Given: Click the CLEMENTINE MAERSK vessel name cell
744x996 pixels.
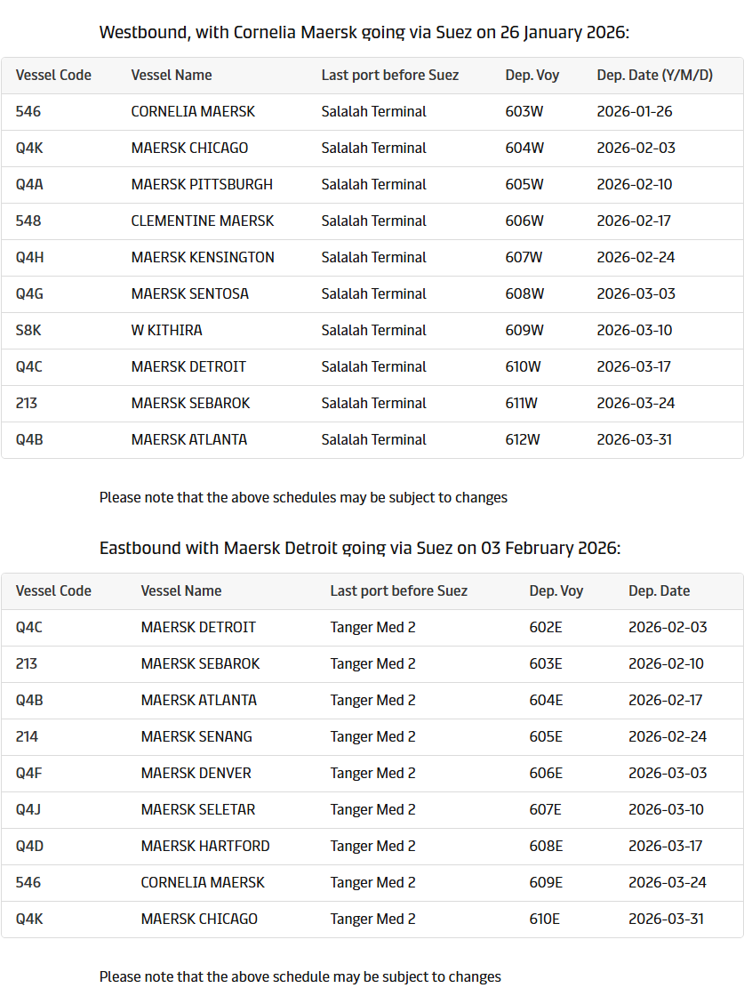Looking at the screenshot, I should [203, 221].
